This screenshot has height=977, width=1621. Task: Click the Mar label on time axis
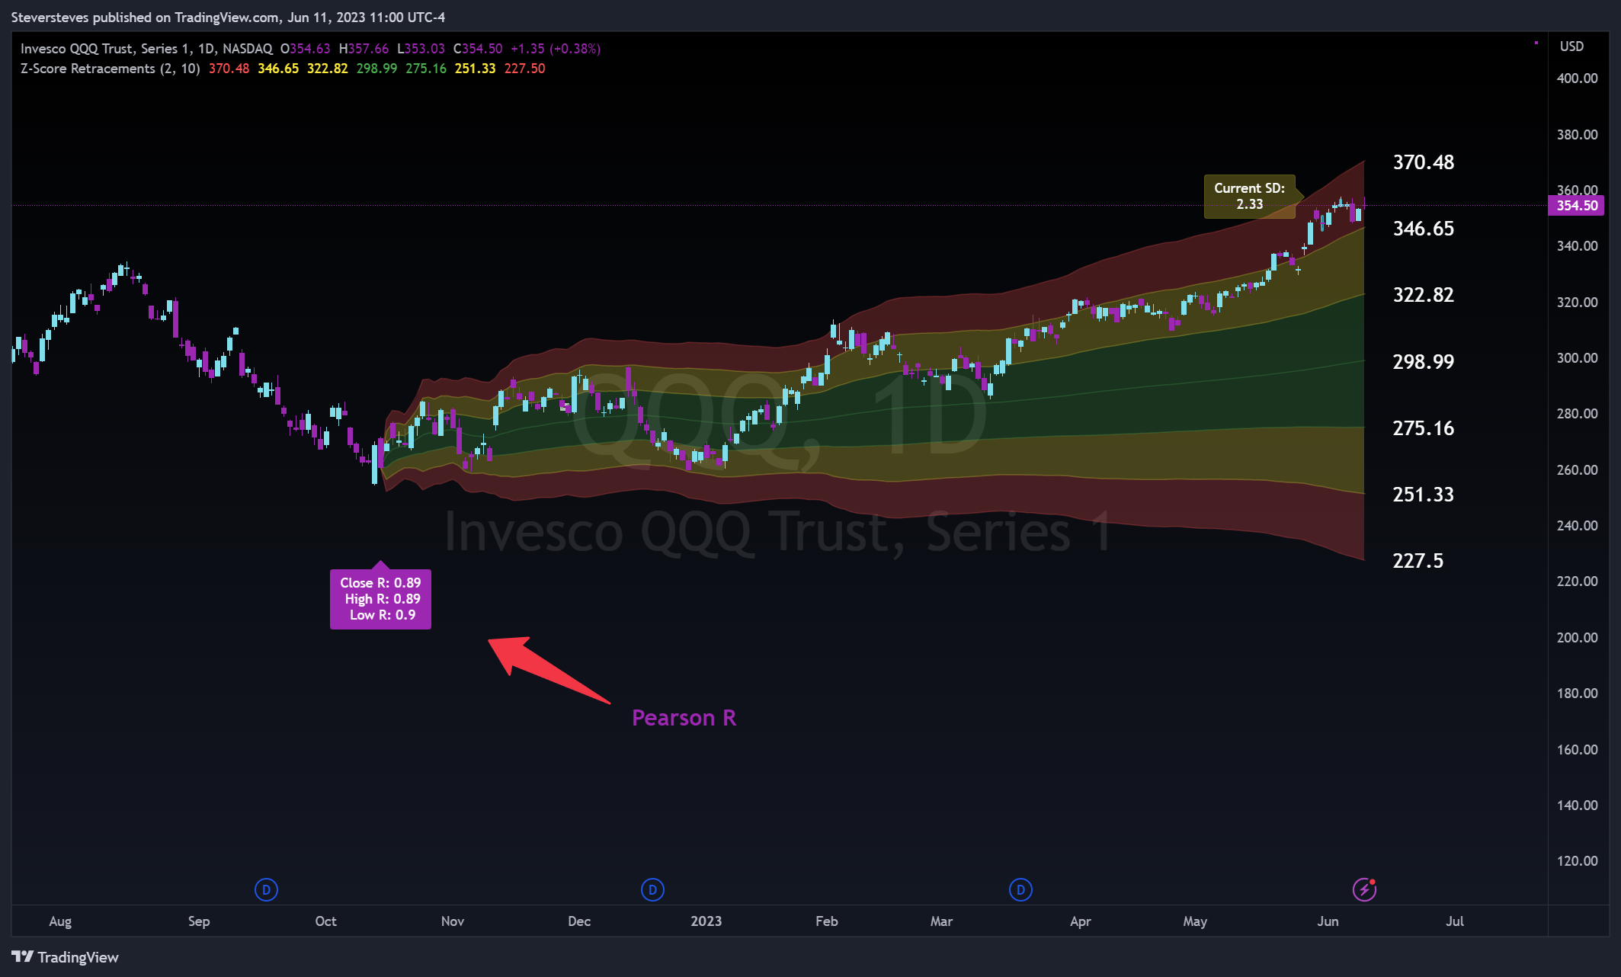click(x=941, y=921)
